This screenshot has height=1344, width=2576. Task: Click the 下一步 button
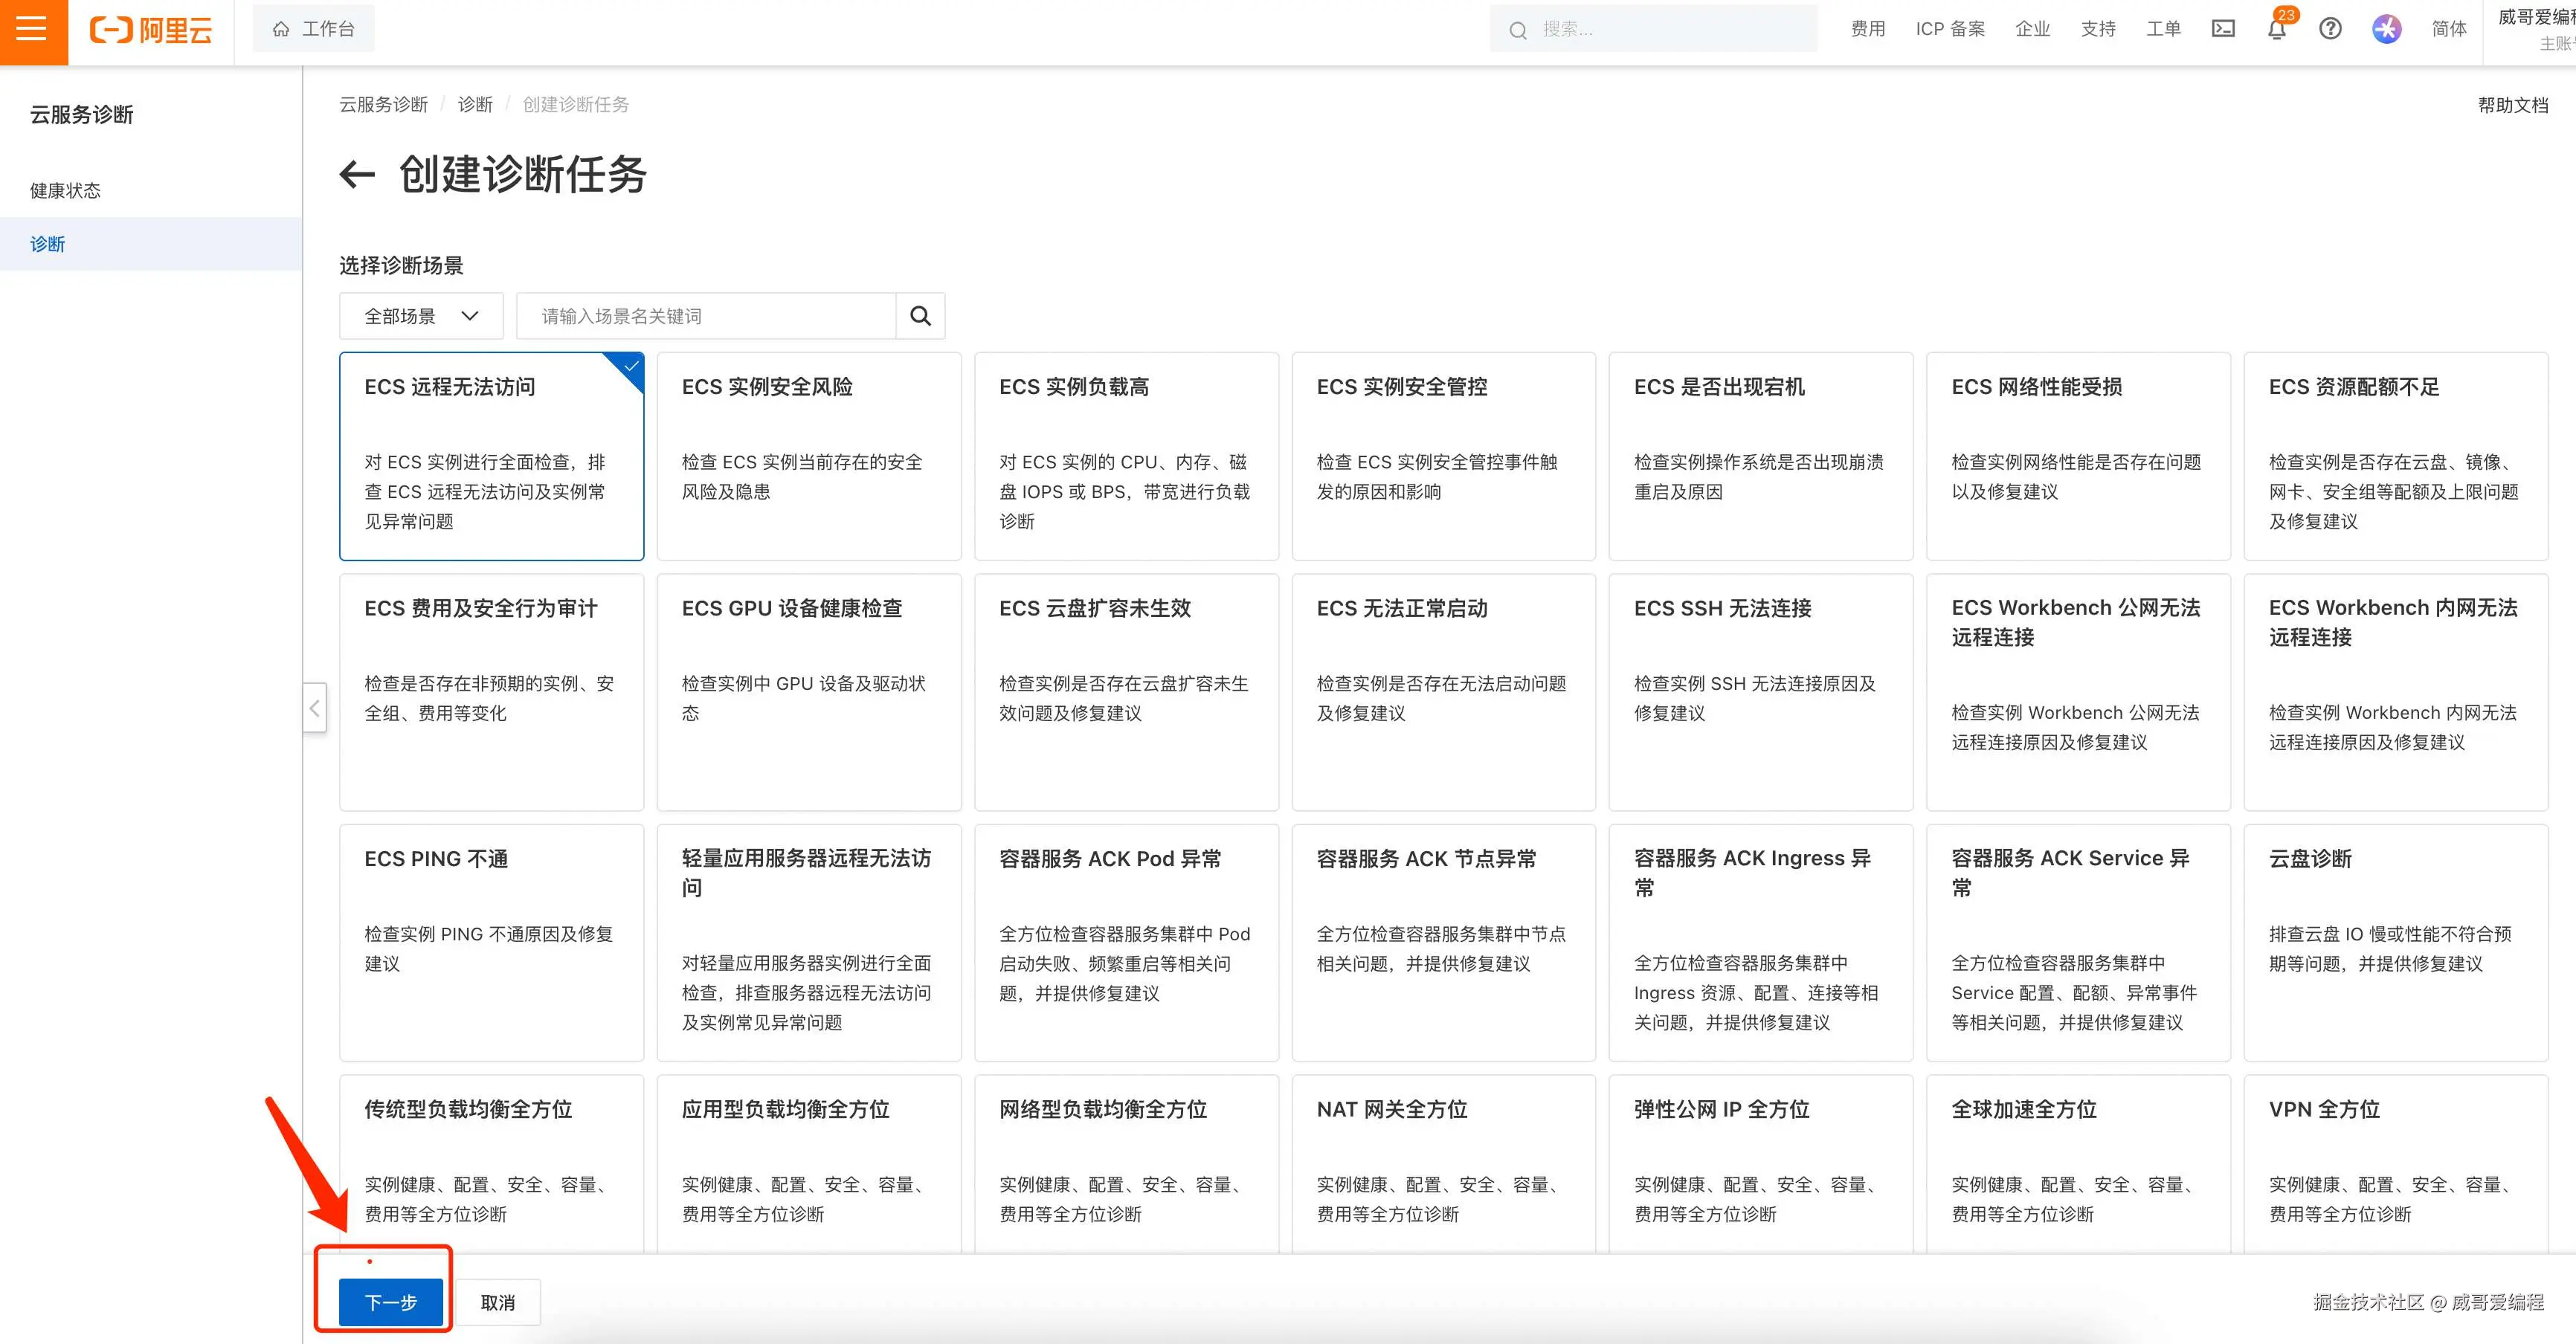(x=390, y=1301)
